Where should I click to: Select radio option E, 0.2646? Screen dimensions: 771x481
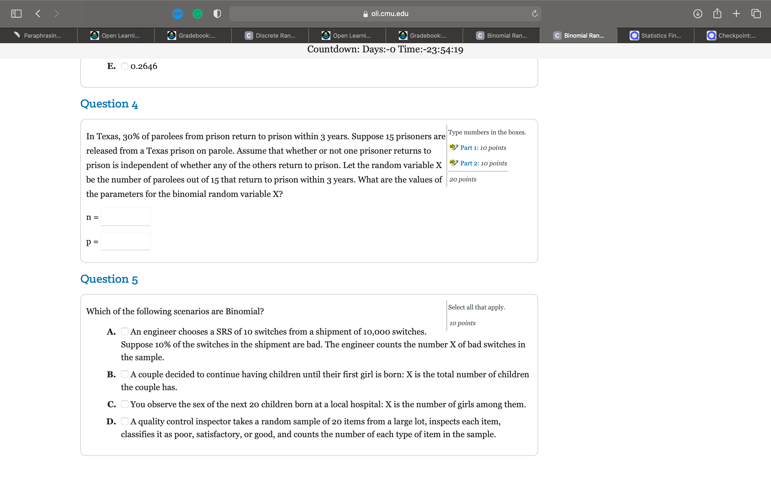124,66
